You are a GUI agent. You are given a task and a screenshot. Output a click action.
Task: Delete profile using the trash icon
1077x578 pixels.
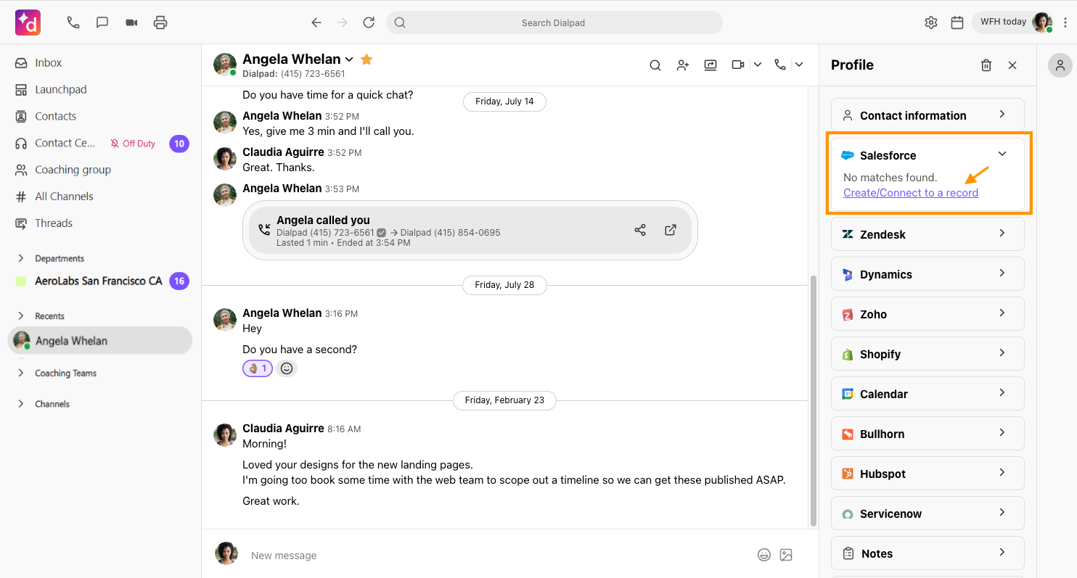tap(986, 65)
